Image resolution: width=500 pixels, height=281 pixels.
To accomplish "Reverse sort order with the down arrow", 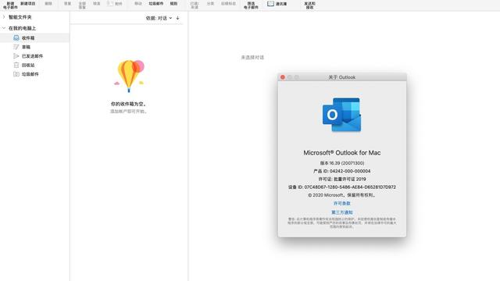I will (x=177, y=18).
